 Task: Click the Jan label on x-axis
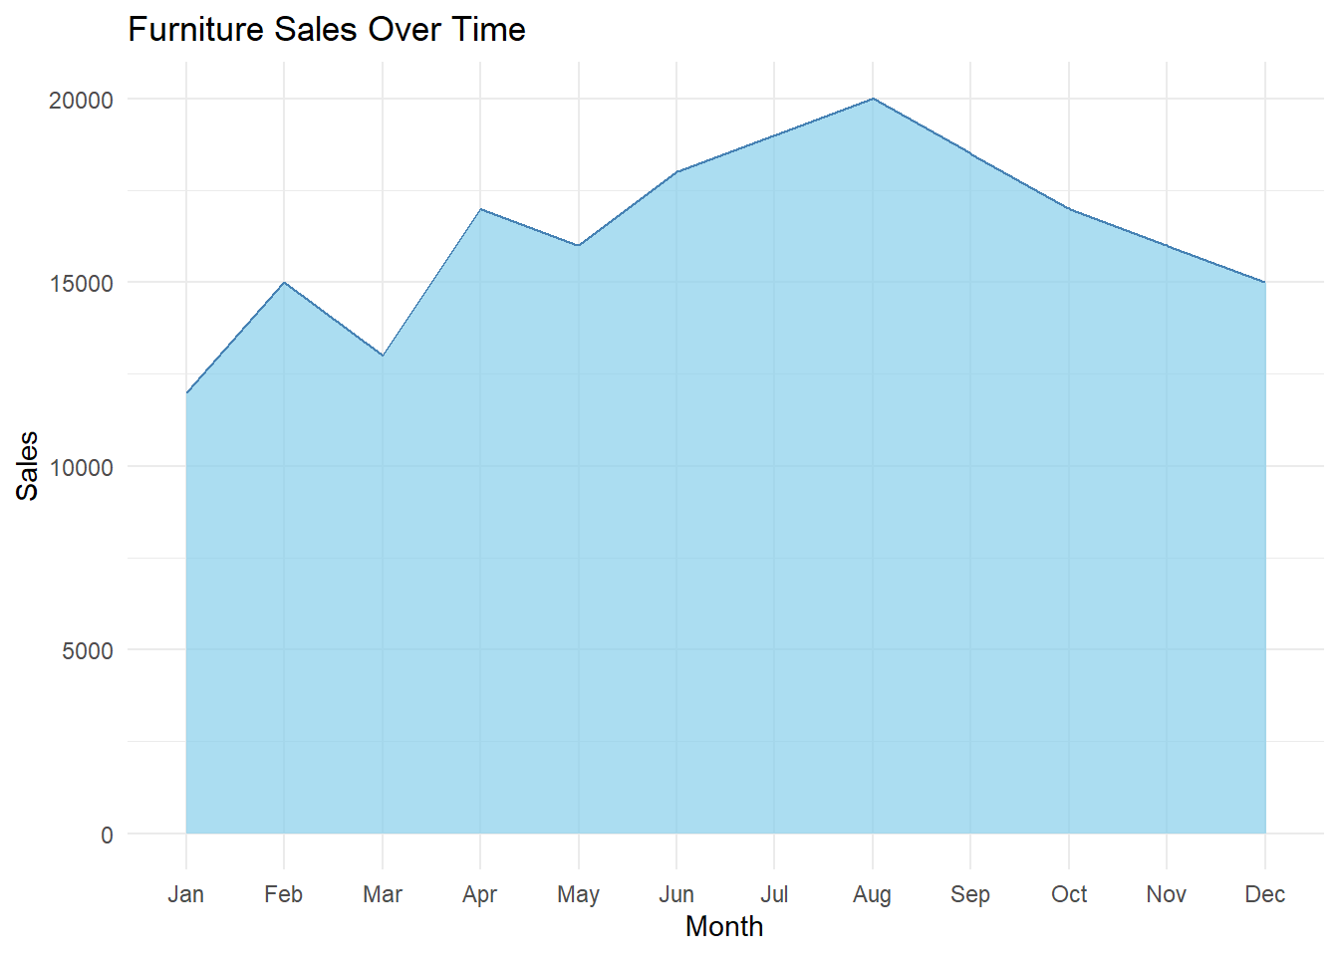(x=186, y=894)
